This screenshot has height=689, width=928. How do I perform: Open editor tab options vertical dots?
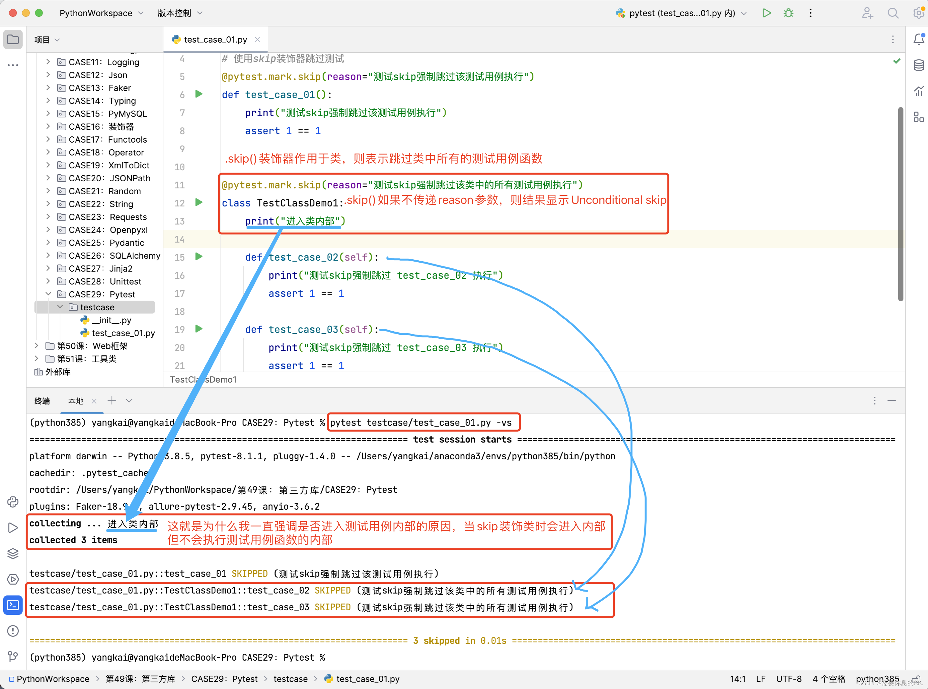(893, 40)
